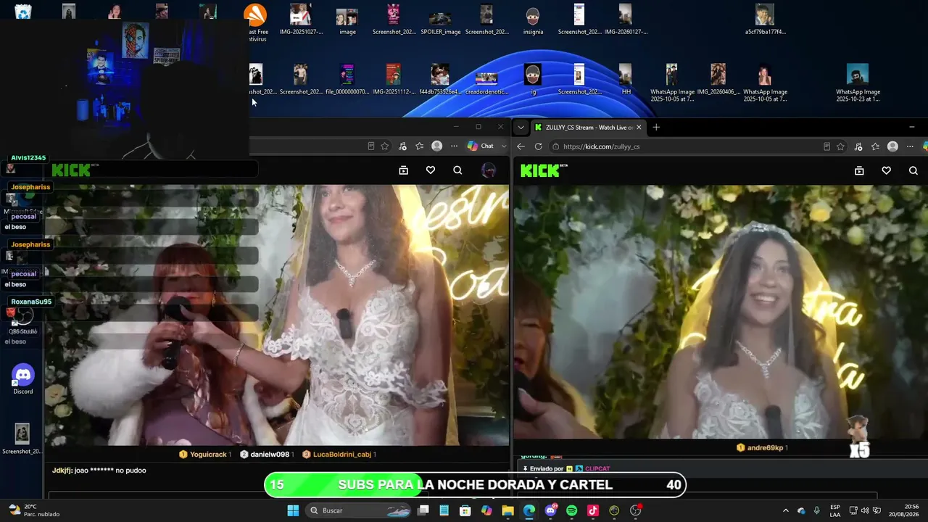Click the subs goal progress bar
The image size is (928, 522).
point(475,485)
